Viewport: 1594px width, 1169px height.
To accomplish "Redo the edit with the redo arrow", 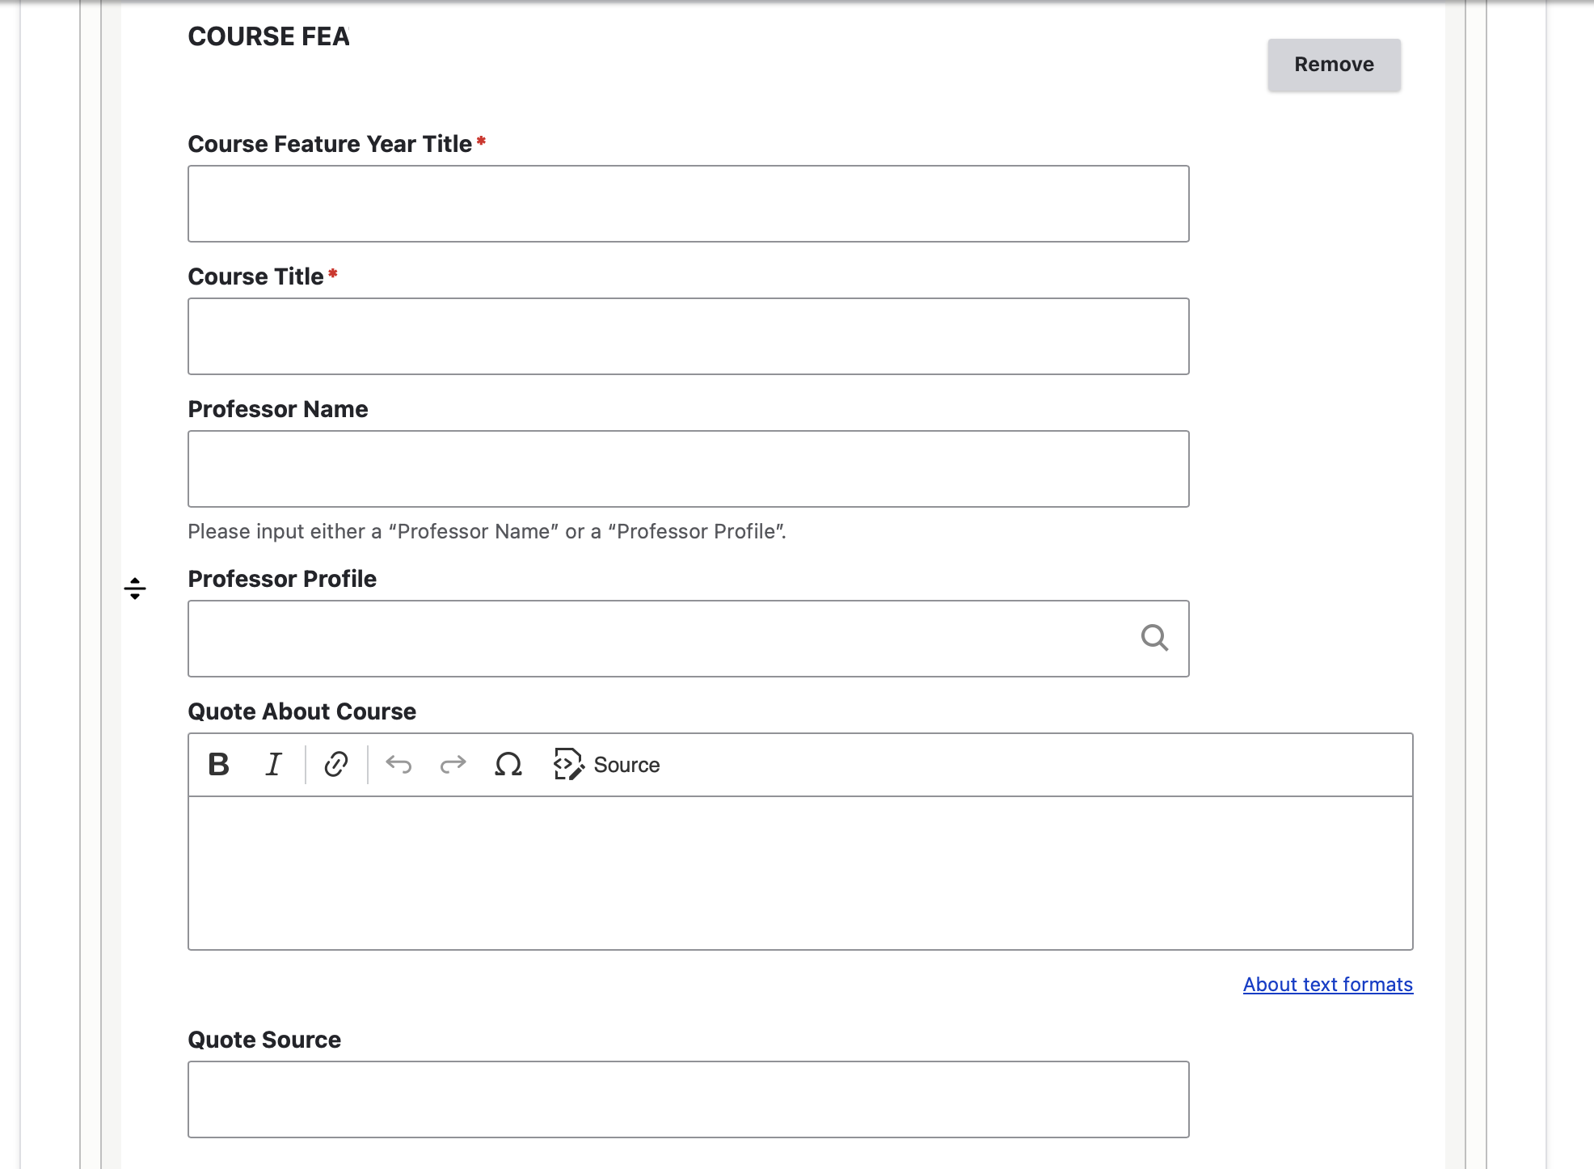I will [453, 764].
